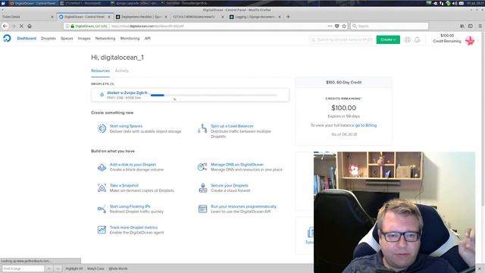Go back with the browser back arrow
The image size is (485, 273).
pos(5,27)
